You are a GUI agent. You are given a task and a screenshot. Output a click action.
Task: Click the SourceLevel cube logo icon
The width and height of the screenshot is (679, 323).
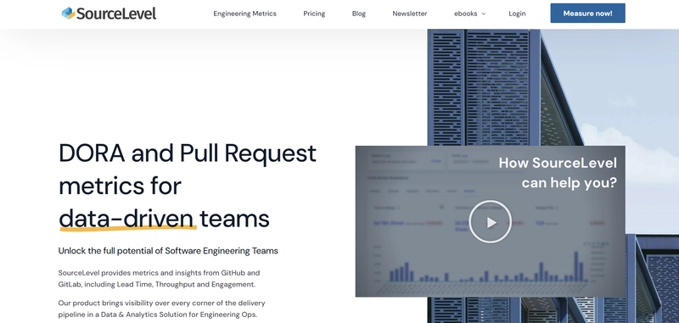click(x=69, y=14)
